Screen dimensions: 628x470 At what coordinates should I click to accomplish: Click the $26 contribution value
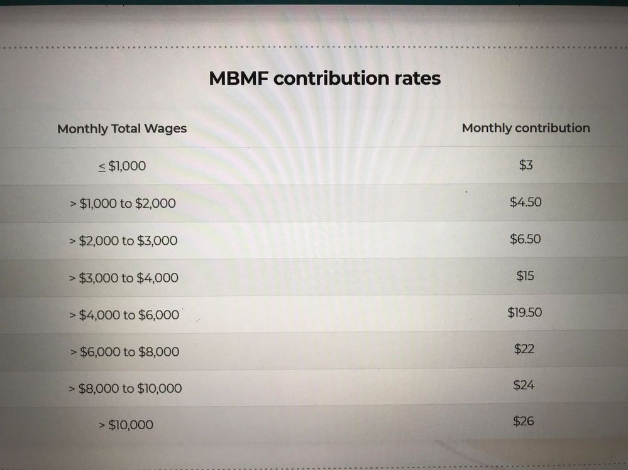(x=524, y=421)
